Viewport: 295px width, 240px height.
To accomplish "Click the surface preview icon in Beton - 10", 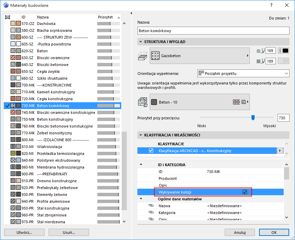I will tap(244, 102).
